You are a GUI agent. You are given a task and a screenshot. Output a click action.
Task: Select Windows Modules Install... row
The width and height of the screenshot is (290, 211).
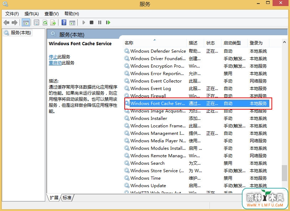pos(196,148)
